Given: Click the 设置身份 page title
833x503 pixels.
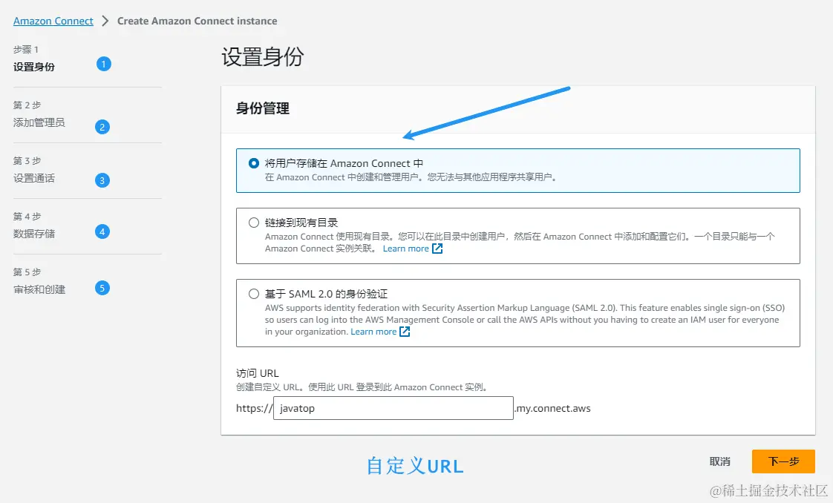Looking at the screenshot, I should click(x=262, y=57).
